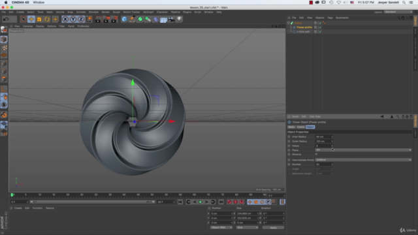Screen dimensions: 418x235
Task: Toggle X axis lock
Action: coord(65,19)
